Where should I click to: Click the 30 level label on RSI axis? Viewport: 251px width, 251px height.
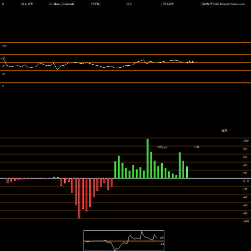pos(4,74)
